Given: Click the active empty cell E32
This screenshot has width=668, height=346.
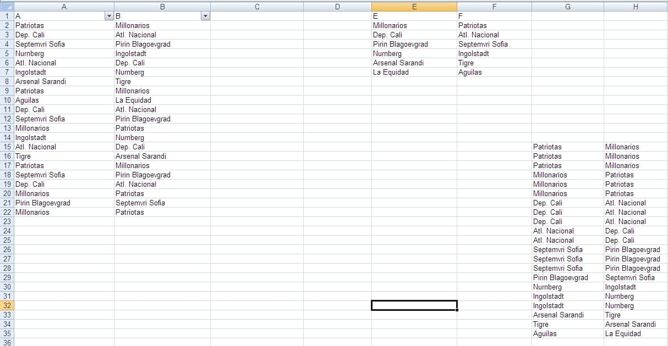Looking at the screenshot, I should click(414, 305).
